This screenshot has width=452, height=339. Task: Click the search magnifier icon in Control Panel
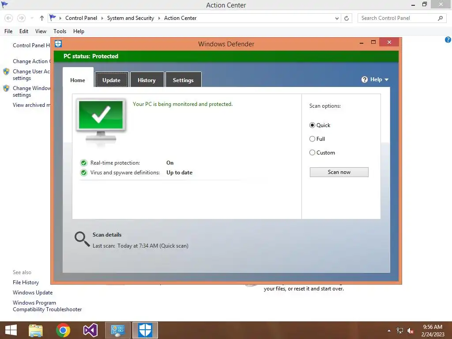pos(440,18)
